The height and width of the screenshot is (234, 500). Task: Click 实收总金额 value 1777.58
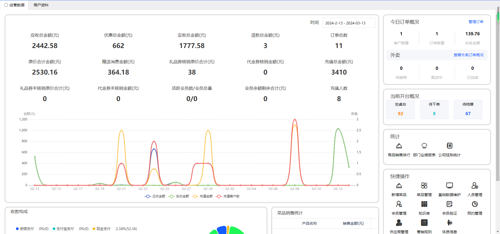pos(192,46)
